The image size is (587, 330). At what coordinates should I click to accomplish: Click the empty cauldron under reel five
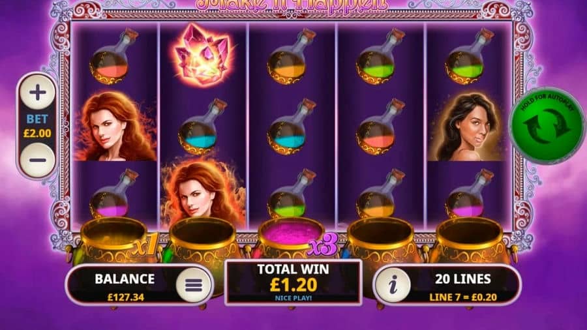(470, 239)
